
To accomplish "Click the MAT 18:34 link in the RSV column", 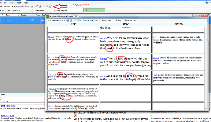I will pos(103,76).
